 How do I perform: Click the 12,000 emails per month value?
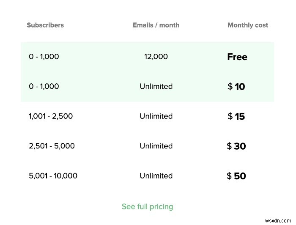pos(156,57)
